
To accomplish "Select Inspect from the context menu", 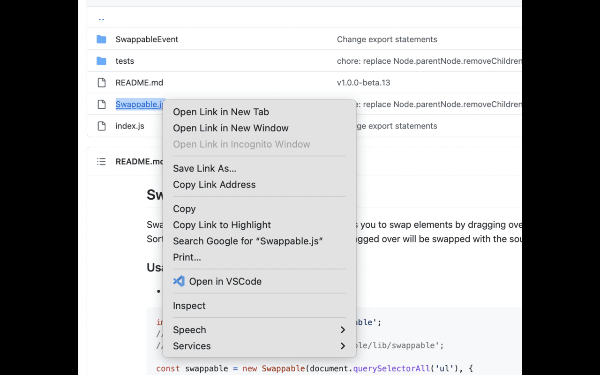I will pyautogui.click(x=189, y=305).
